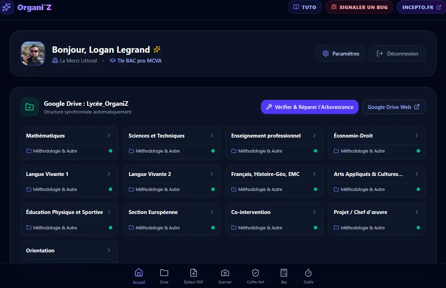Click the Orientation title text
The height and width of the screenshot is (288, 446).
40,251
